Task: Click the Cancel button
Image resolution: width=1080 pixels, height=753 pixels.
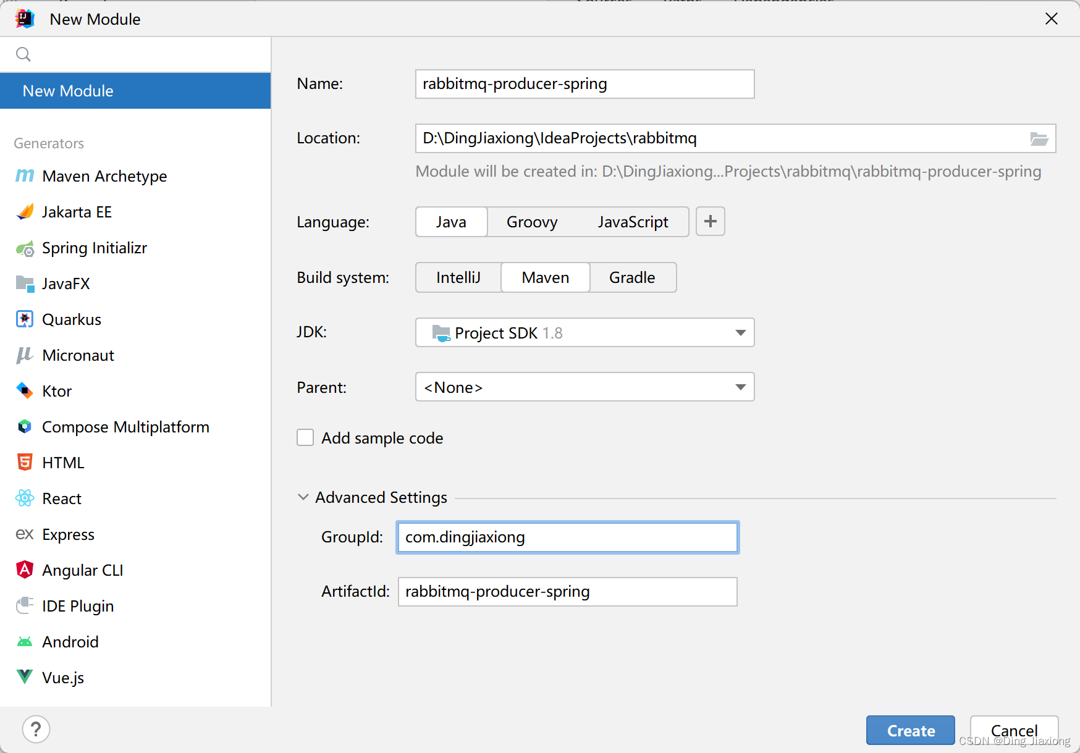Action: click(1014, 730)
